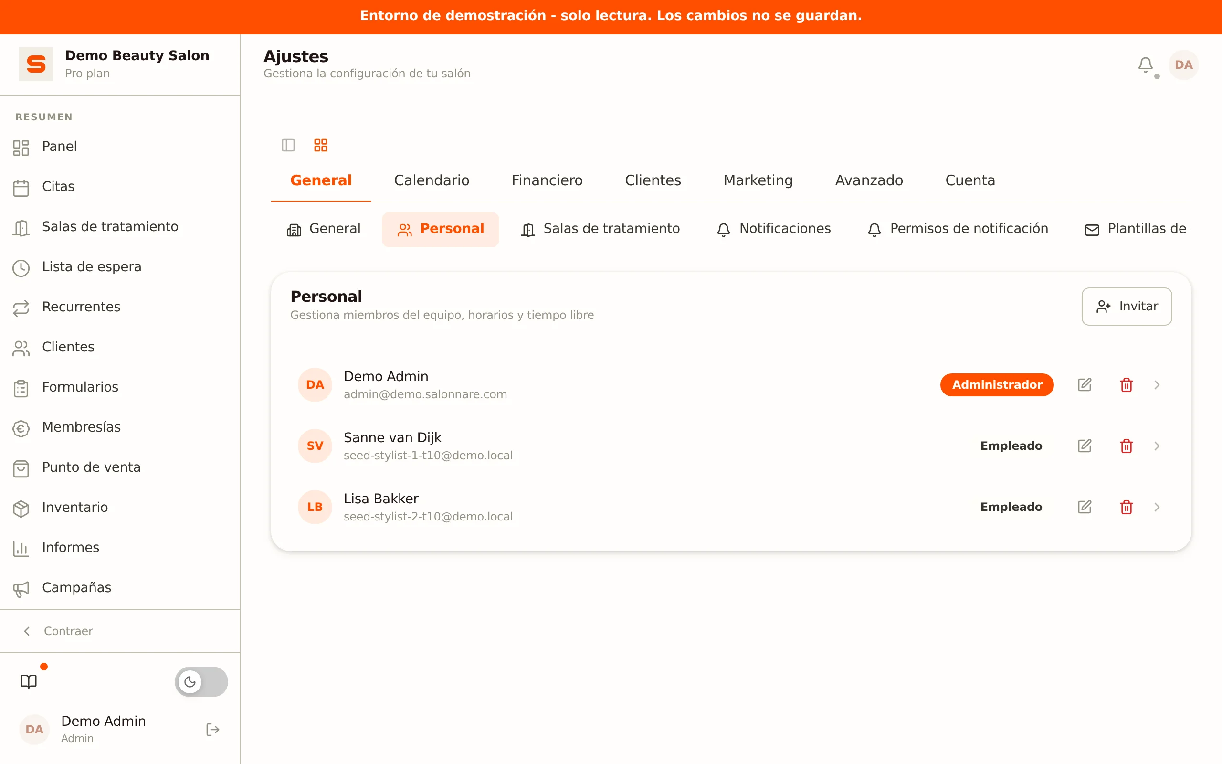Screen dimensions: 1222x764
Task: Click the LB avatar of Lisa Bakker
Action: pos(315,507)
